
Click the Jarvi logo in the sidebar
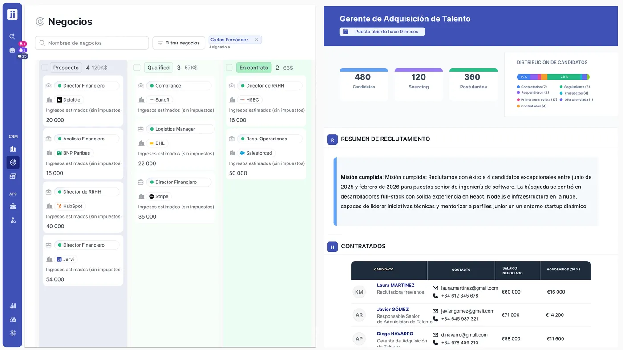point(12,14)
